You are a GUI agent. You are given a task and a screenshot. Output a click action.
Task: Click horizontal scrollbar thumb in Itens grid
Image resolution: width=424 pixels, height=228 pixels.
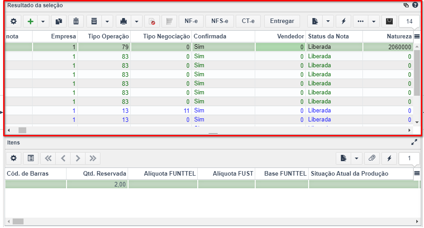pyautogui.click(x=18, y=222)
